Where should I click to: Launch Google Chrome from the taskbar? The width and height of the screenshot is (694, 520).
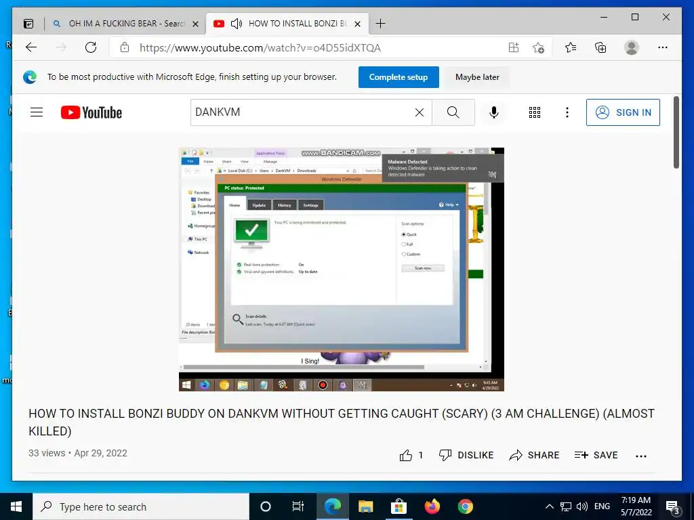coord(465,506)
